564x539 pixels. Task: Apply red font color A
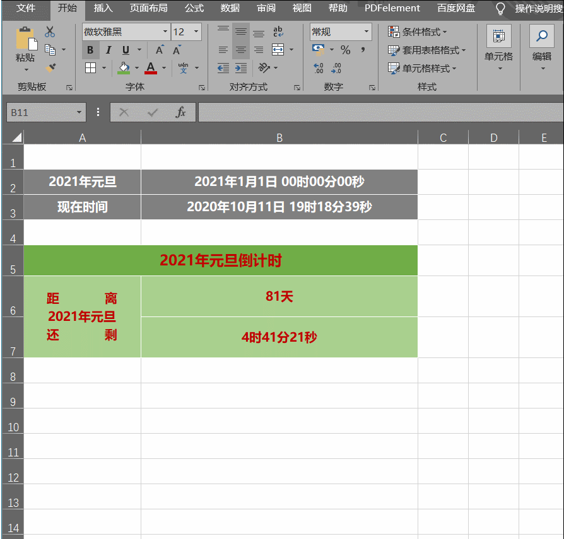[x=151, y=67]
